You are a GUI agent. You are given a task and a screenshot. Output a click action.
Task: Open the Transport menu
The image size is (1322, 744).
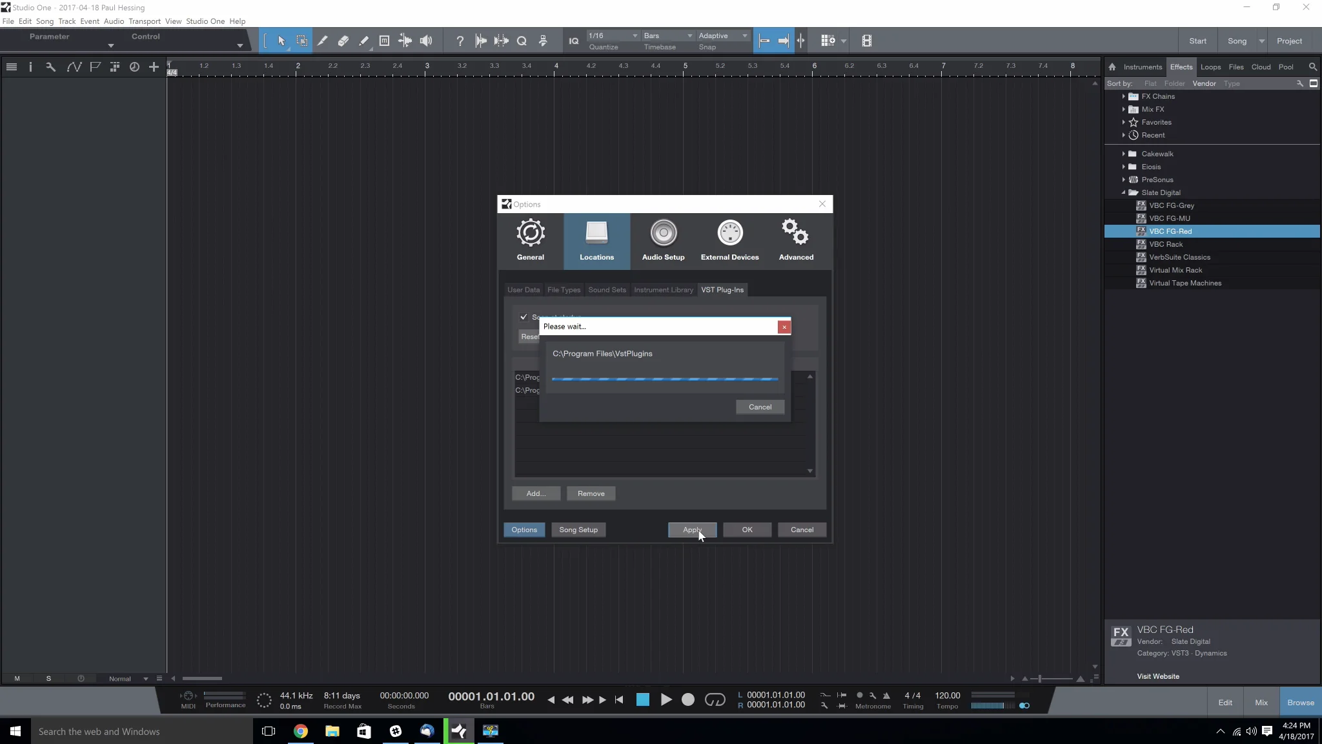pyautogui.click(x=145, y=21)
